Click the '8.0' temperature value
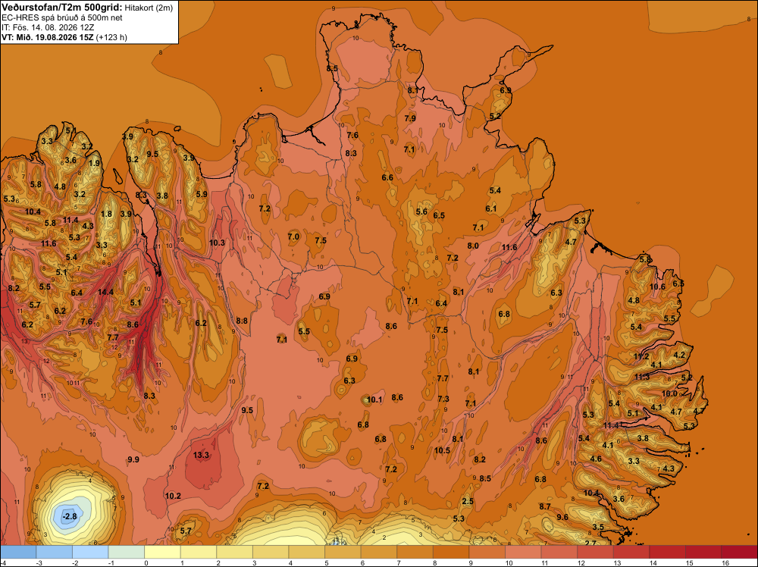Image resolution: width=758 pixels, height=567 pixels. (x=473, y=246)
